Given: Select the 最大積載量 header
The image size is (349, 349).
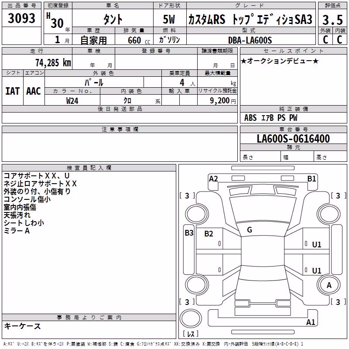Looking at the screenshot, I should [x=217, y=73].
